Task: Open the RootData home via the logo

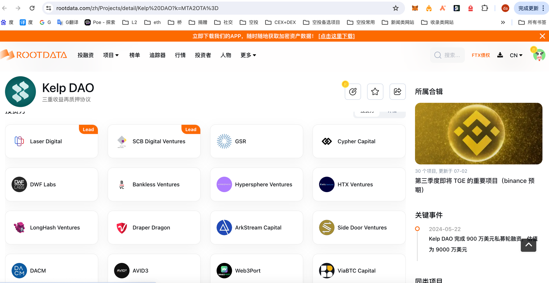Action: tap(34, 55)
